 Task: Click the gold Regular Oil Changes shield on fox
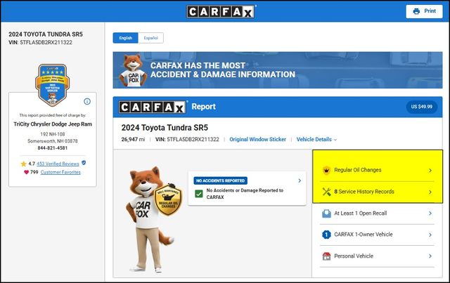pos(168,199)
